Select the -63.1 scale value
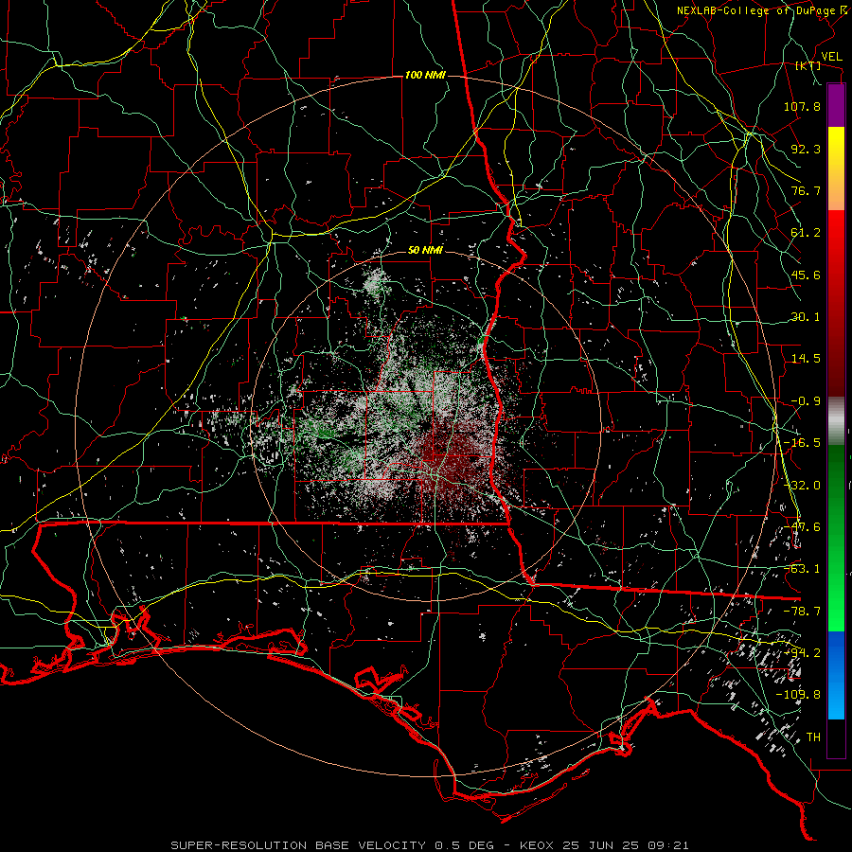The width and height of the screenshot is (852, 852). (x=802, y=569)
